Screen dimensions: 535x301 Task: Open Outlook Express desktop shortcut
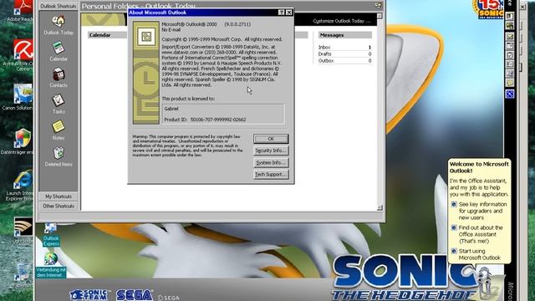51,235
